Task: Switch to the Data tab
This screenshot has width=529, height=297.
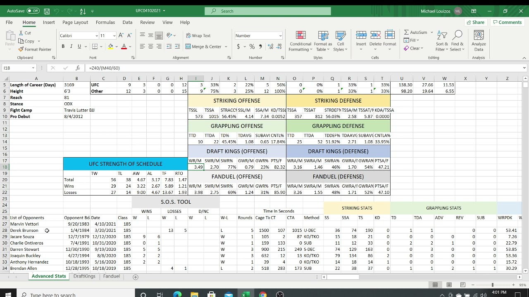Action: 127,22
